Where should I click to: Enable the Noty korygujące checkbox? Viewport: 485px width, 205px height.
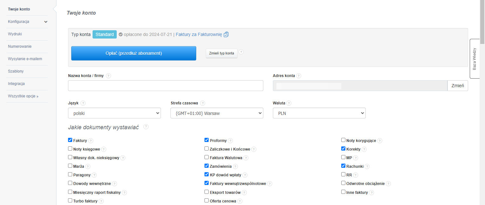pos(343,140)
